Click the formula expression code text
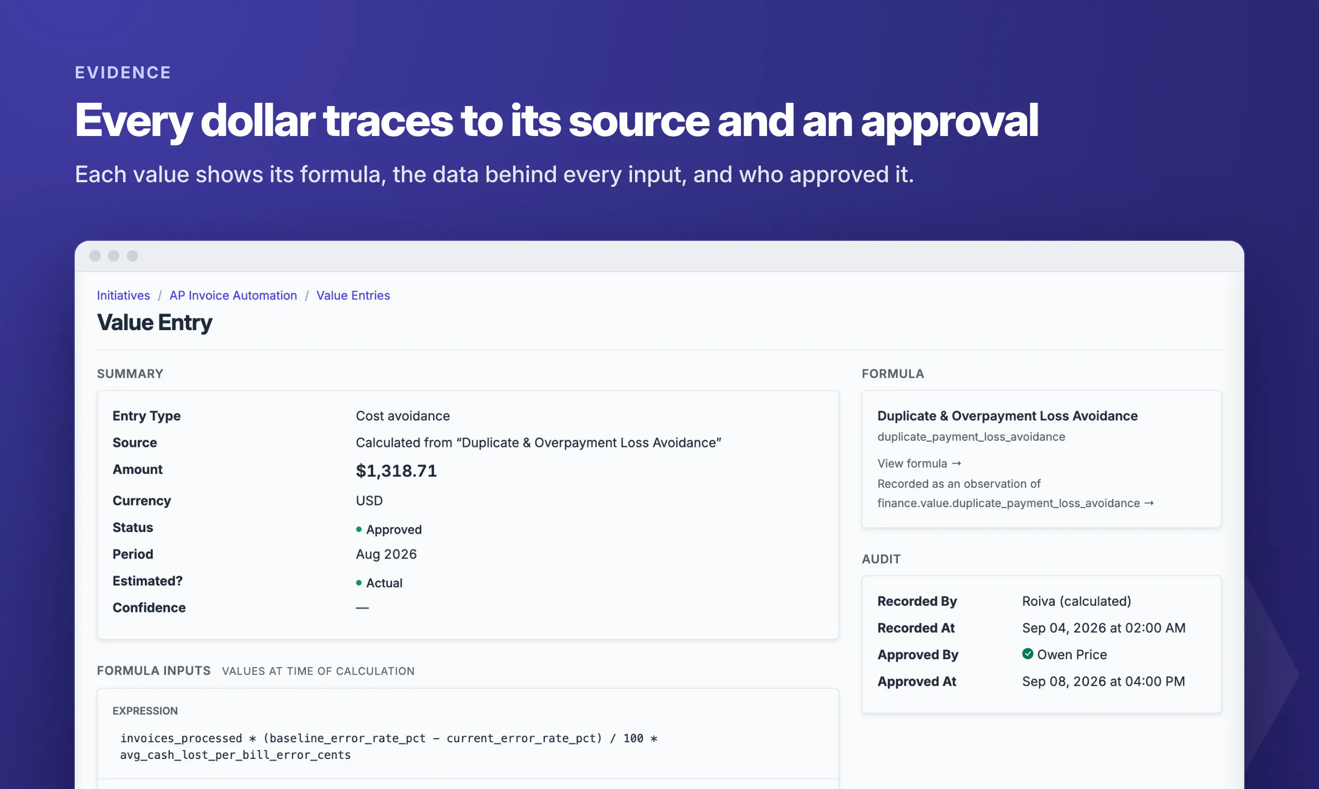Image resolution: width=1319 pixels, height=789 pixels. pos(389,746)
